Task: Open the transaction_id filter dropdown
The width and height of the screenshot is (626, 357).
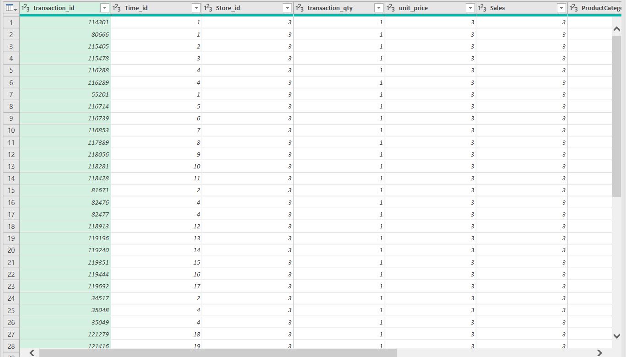Action: click(105, 8)
